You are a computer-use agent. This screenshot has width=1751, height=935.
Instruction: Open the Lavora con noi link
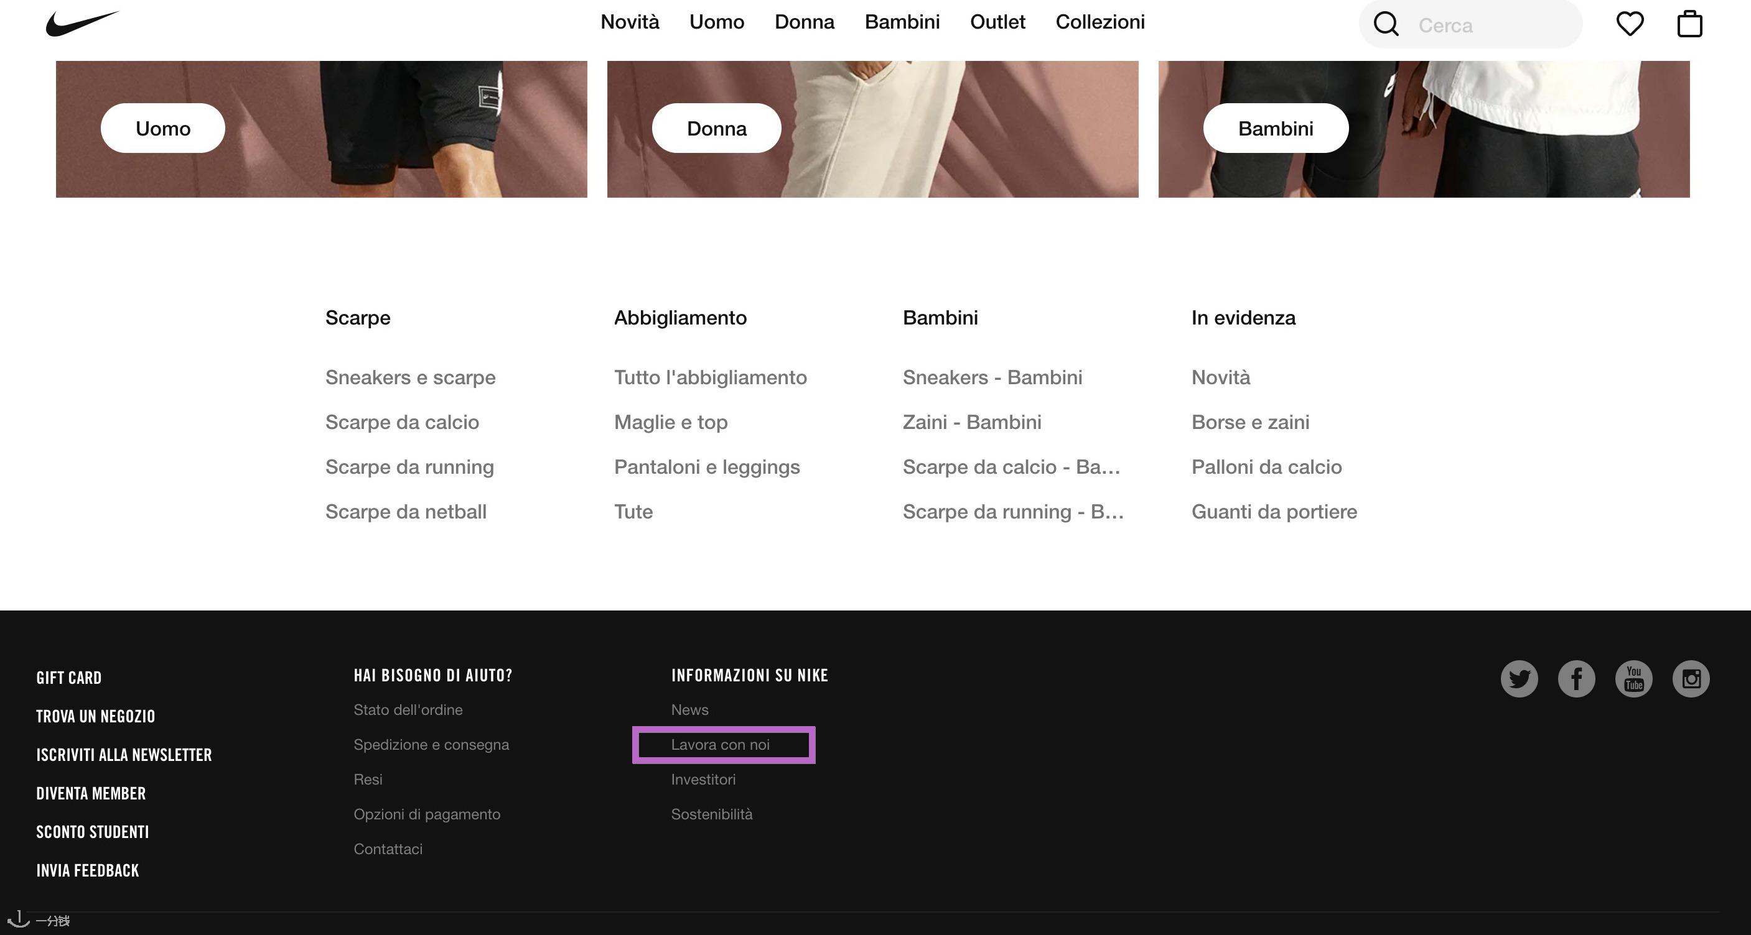pos(720,745)
